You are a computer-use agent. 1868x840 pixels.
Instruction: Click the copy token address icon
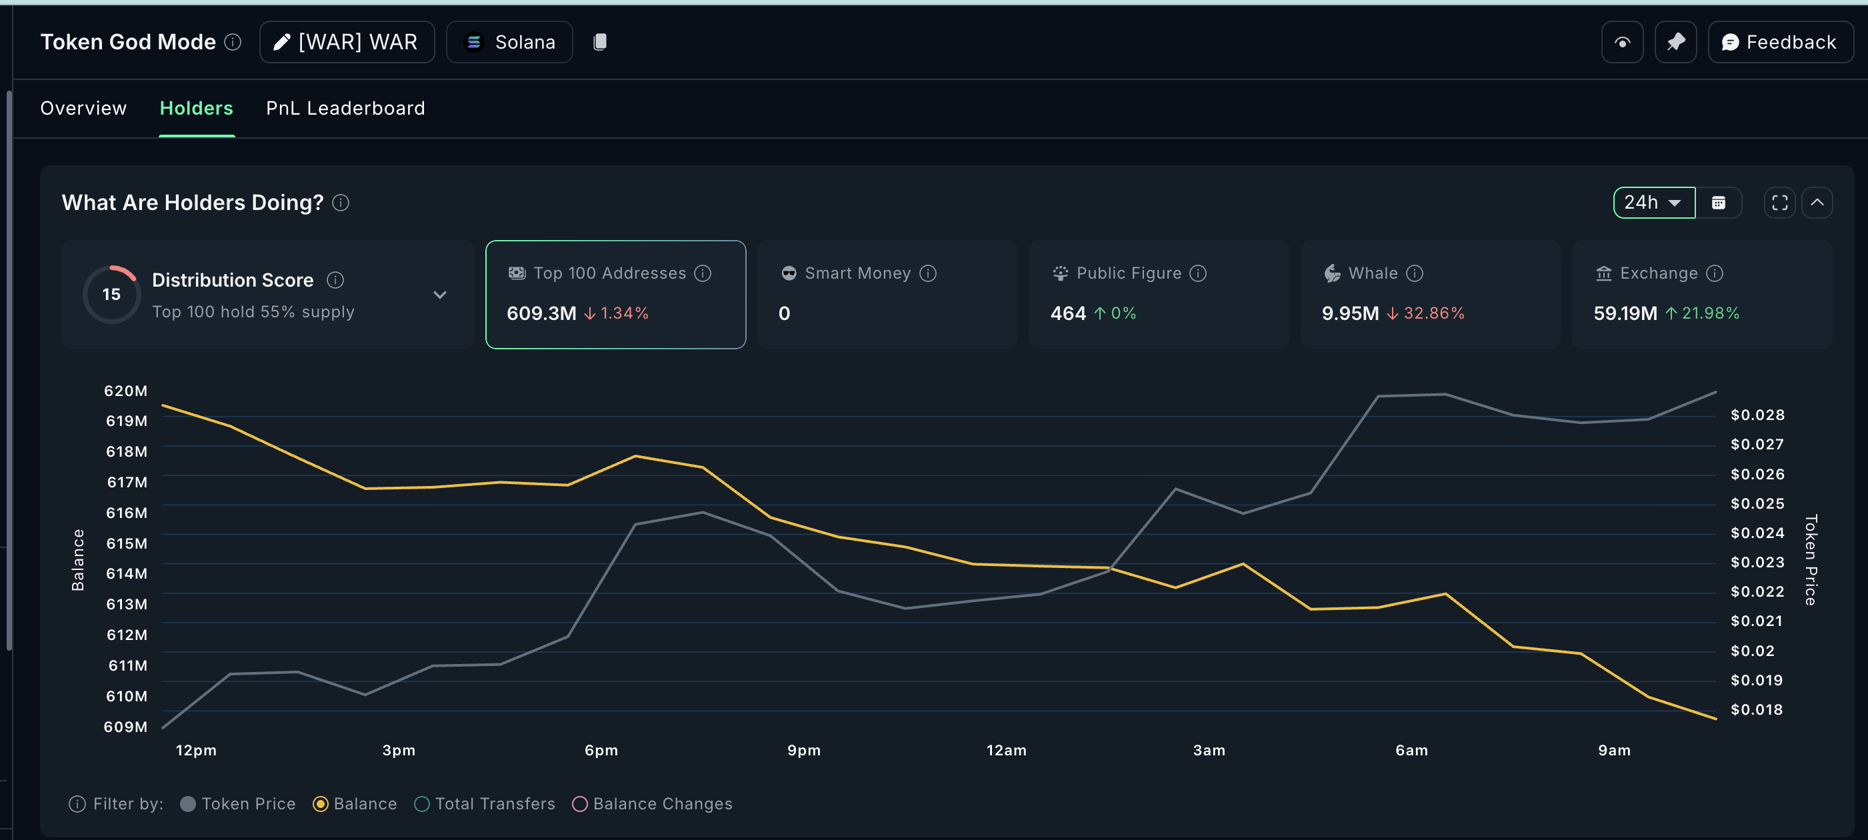click(x=600, y=42)
